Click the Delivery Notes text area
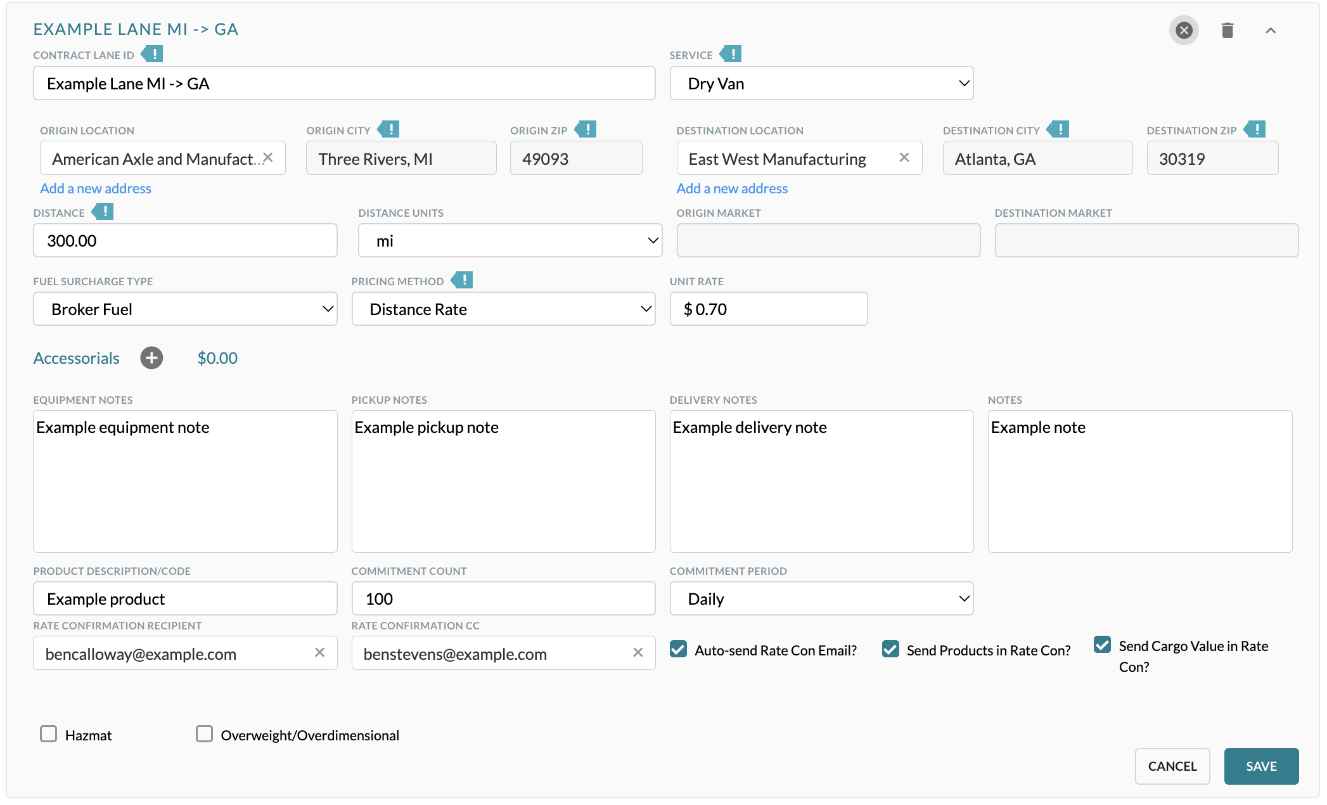This screenshot has width=1327, height=805. (x=821, y=482)
